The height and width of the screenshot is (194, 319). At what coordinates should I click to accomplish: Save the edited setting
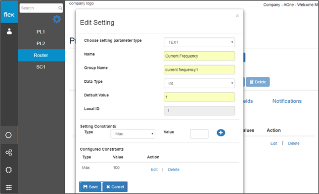[91, 187]
